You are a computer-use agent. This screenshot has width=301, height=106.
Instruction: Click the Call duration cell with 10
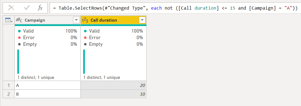113,94
